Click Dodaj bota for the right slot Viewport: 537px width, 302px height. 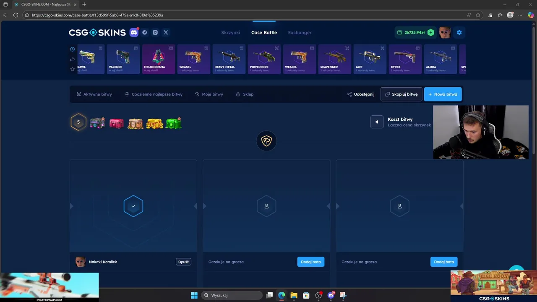pos(444,262)
